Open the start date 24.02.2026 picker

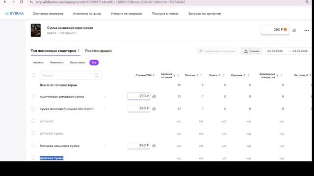275,51
